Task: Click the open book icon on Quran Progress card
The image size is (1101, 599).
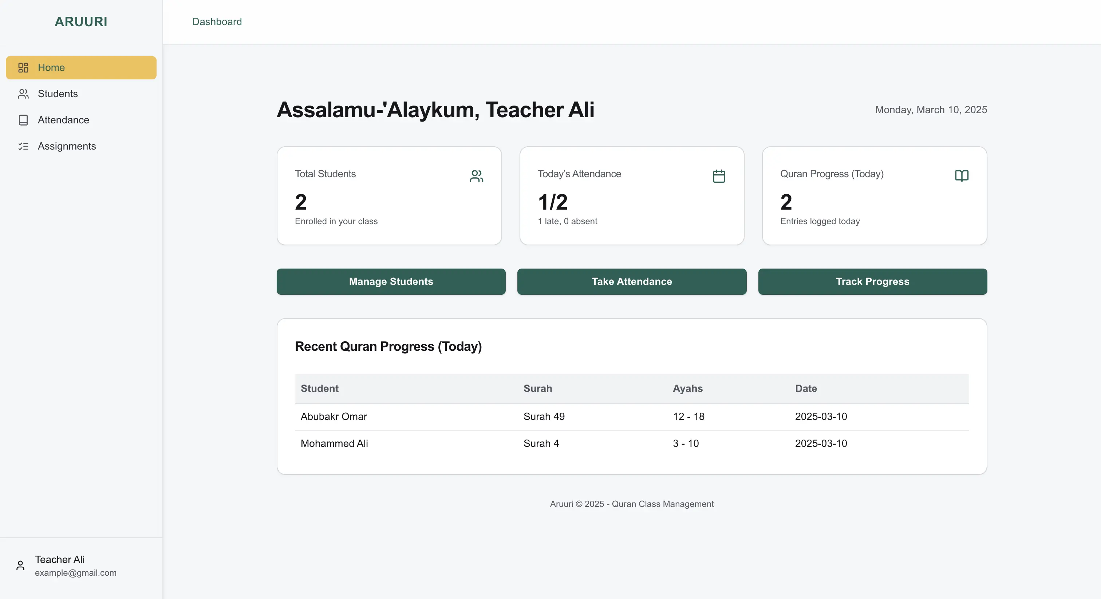Action: click(x=962, y=176)
